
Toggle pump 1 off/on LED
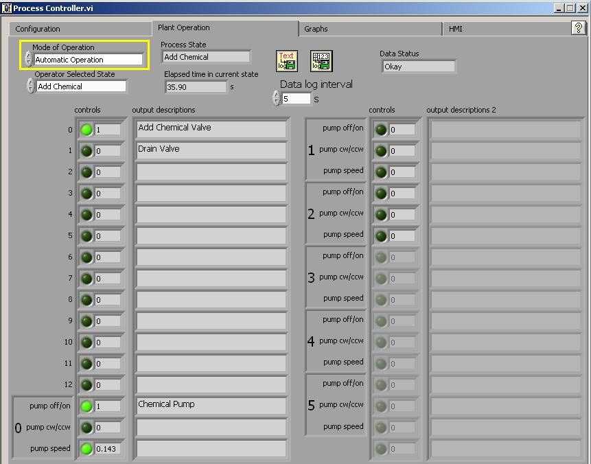381,130
